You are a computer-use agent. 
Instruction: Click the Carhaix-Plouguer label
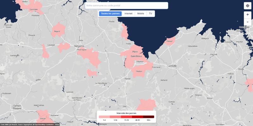17,107
